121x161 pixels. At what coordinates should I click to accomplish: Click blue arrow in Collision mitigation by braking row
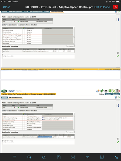point(43,118)
